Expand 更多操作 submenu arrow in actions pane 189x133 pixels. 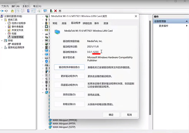pyautogui.click(x=186, y=26)
